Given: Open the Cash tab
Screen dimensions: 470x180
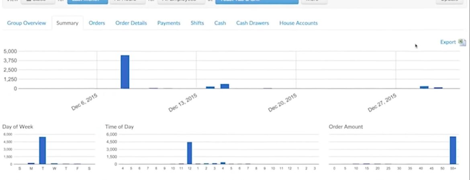Looking at the screenshot, I should click(x=220, y=23).
